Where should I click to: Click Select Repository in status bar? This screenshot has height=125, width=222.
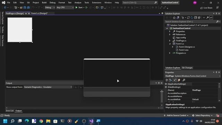pos(202,115)
